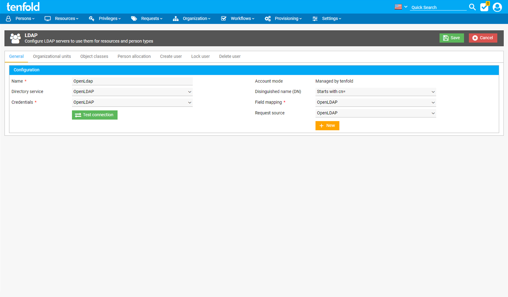Click the Workflows checkbox icon
The image size is (508, 297).
224,18
